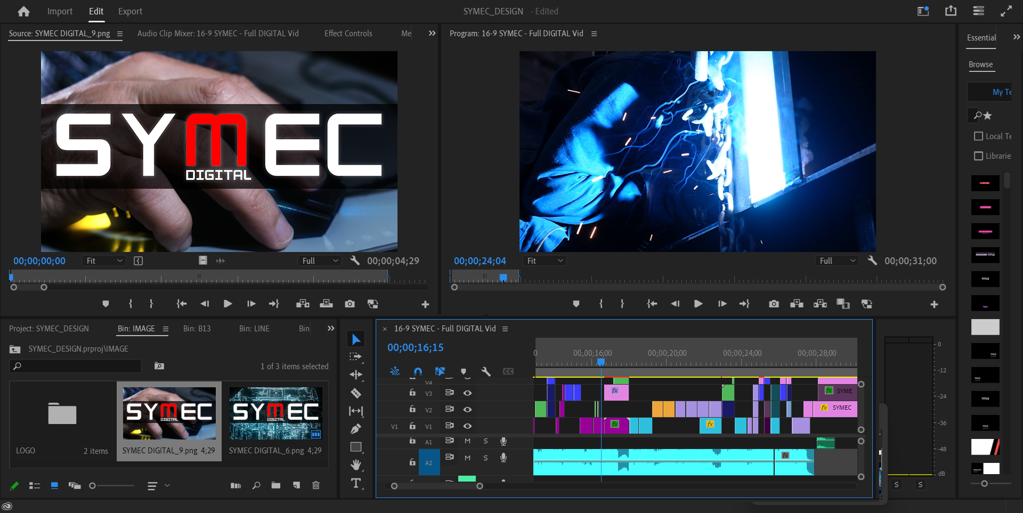Toggle Linked Selection in timeline
Image resolution: width=1023 pixels, height=513 pixels.
pos(440,371)
